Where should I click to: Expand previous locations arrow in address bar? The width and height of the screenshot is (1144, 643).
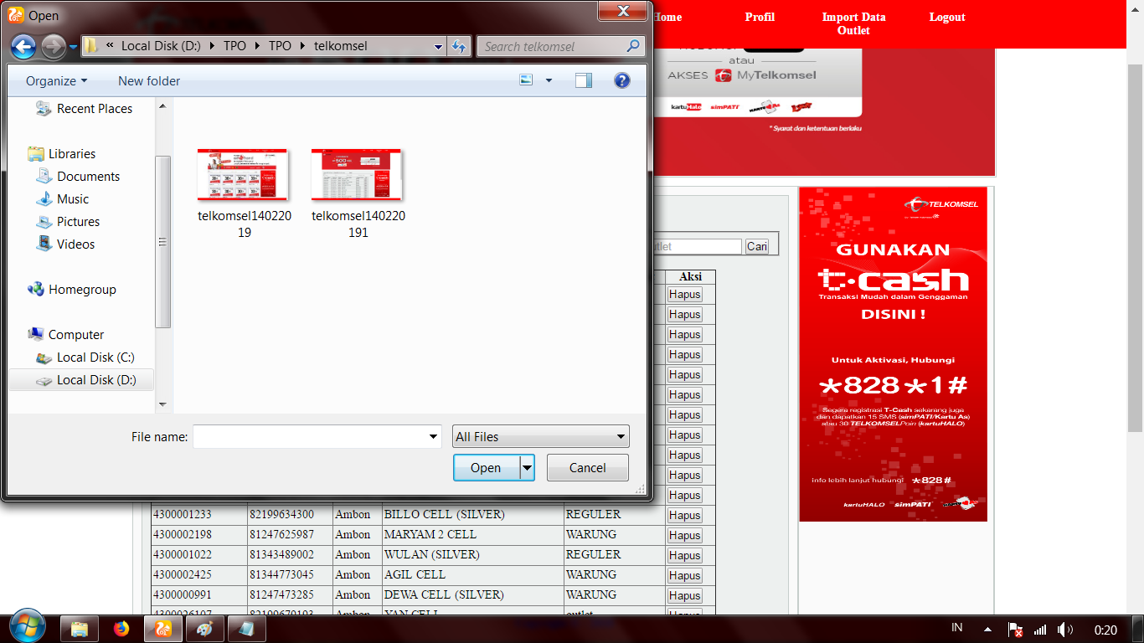(439, 47)
